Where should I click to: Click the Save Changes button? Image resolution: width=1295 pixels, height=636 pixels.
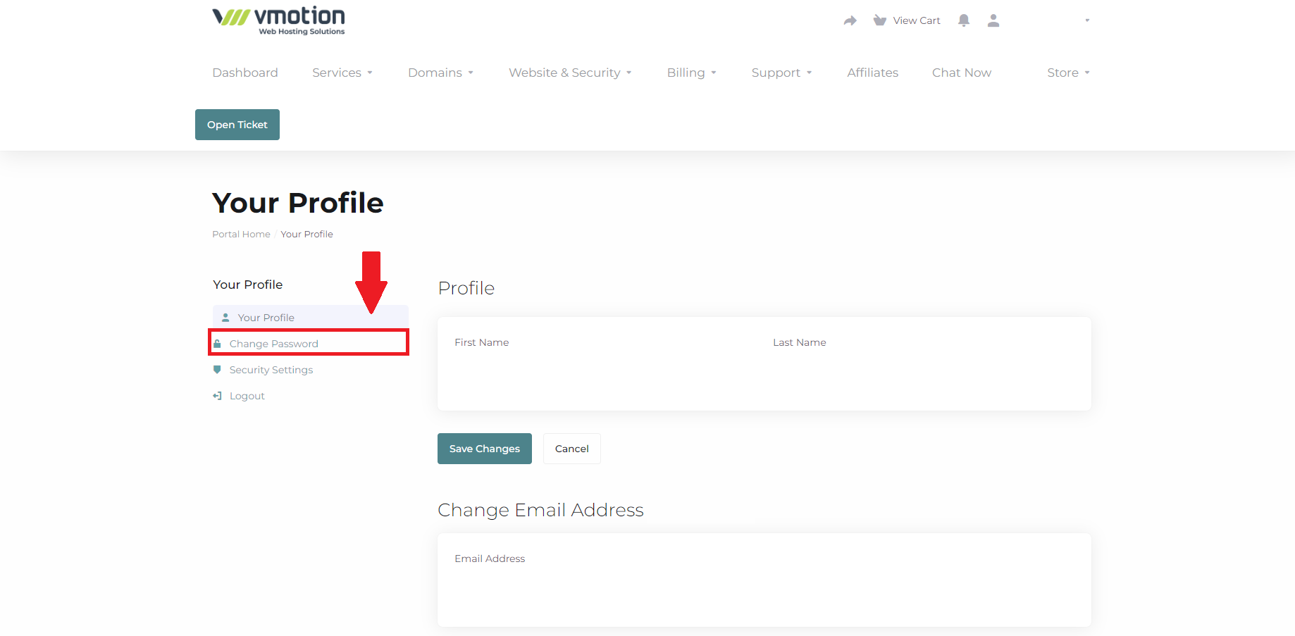[x=485, y=449]
